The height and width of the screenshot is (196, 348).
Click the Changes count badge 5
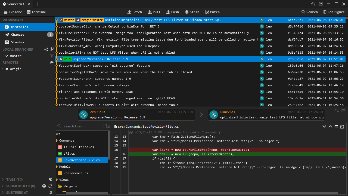50,35
